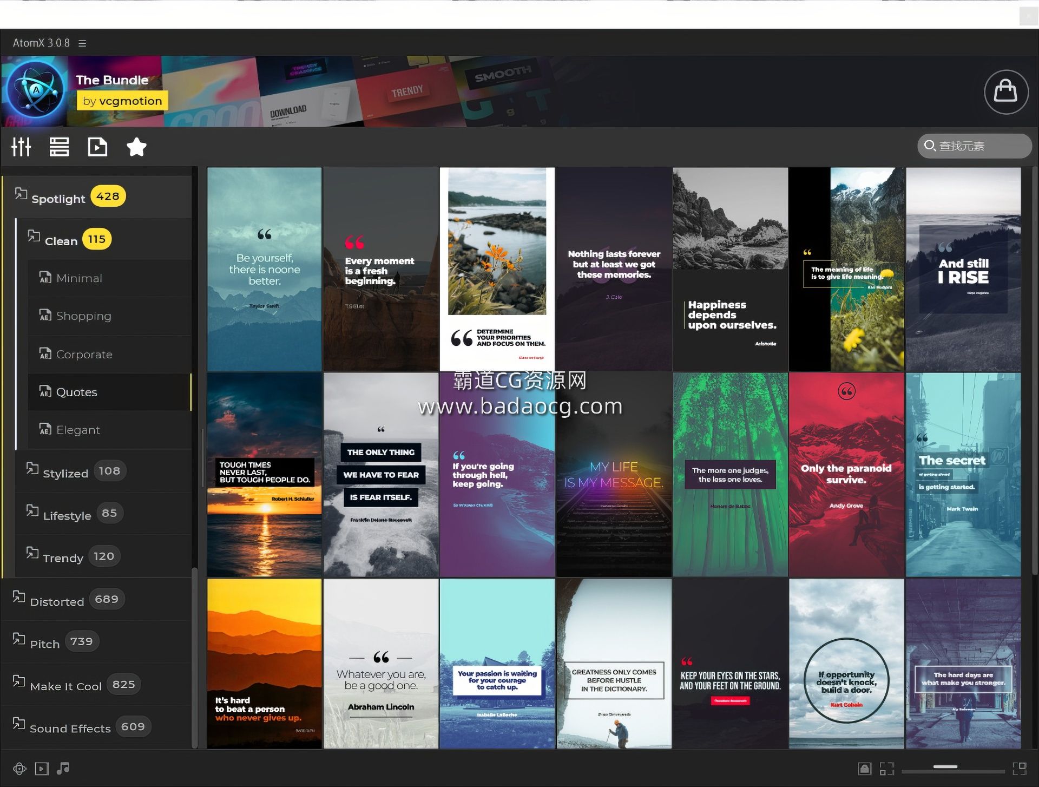The width and height of the screenshot is (1039, 787).
Task: Select the 'If opportunity doesn't knock' thumbnail
Action: (x=846, y=664)
